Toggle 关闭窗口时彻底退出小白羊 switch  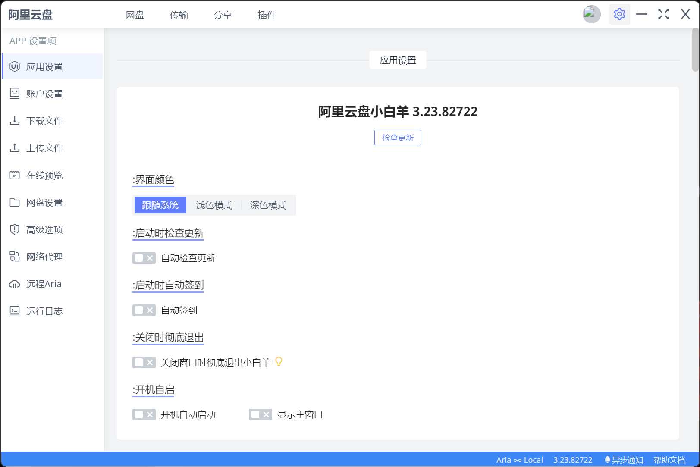point(144,362)
